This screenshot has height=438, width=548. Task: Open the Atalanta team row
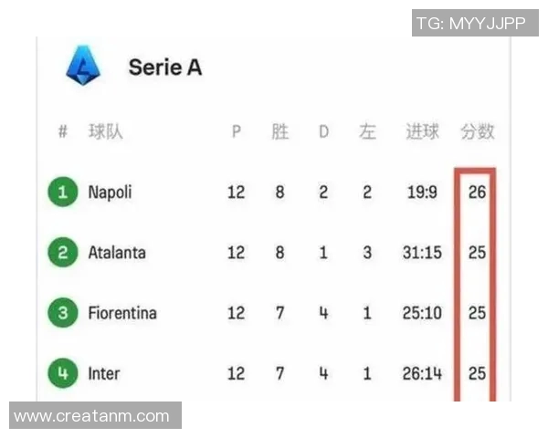116,253
